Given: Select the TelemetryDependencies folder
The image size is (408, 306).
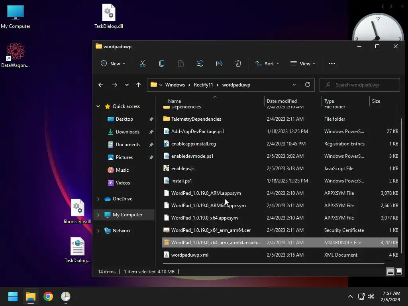Looking at the screenshot, I should pos(280,119).
